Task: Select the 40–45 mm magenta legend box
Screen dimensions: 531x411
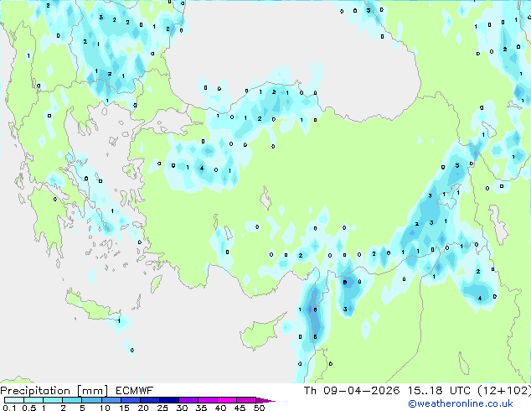Action: pos(227,400)
